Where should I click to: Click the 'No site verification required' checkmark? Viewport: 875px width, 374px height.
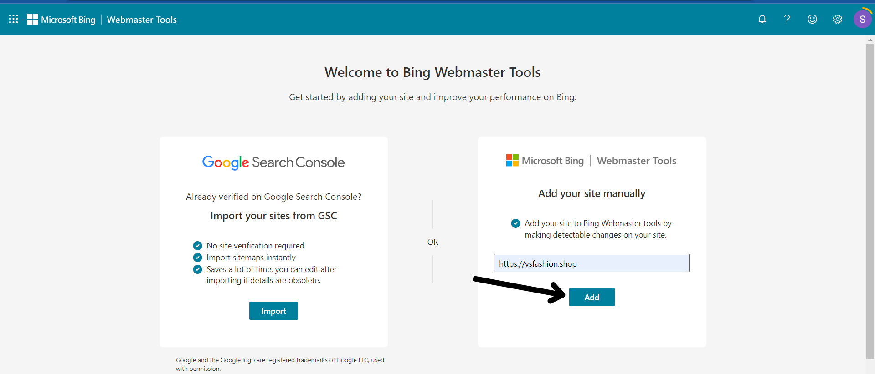point(197,246)
